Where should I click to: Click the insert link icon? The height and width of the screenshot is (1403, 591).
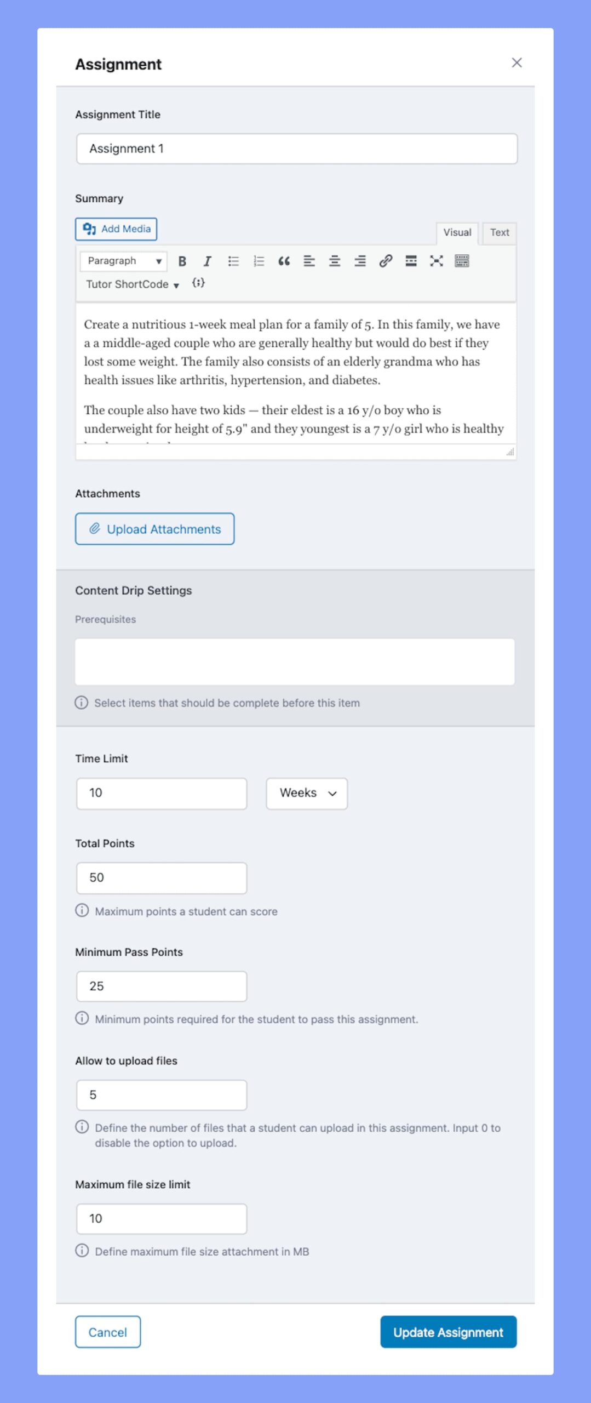[386, 261]
